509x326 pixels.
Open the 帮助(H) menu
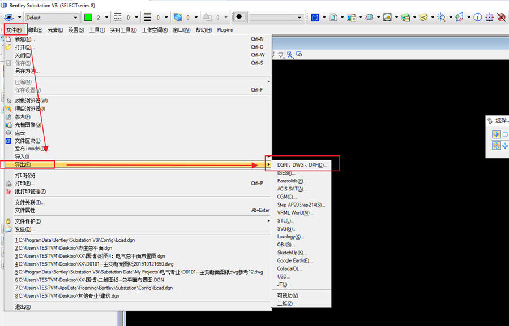203,30
